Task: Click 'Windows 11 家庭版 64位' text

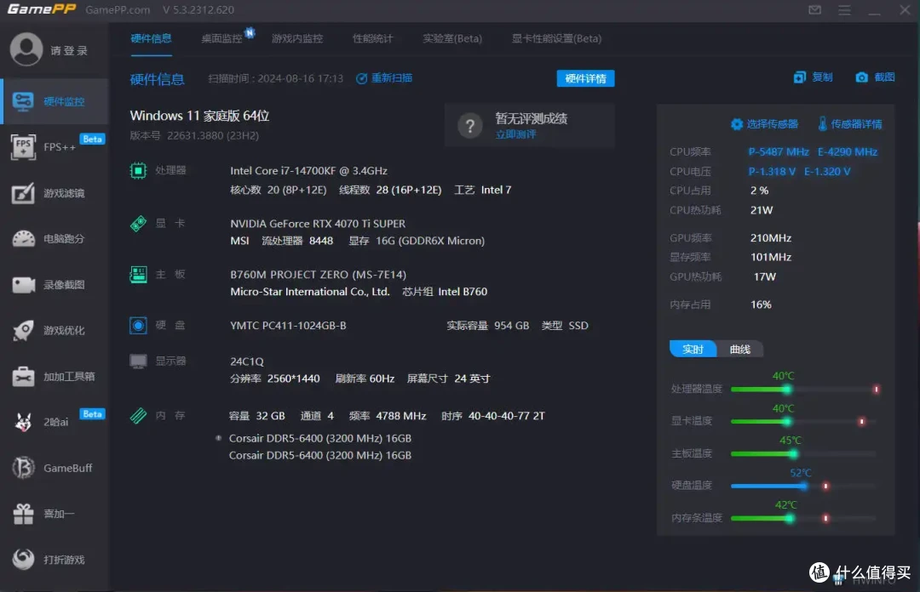Action: click(199, 116)
